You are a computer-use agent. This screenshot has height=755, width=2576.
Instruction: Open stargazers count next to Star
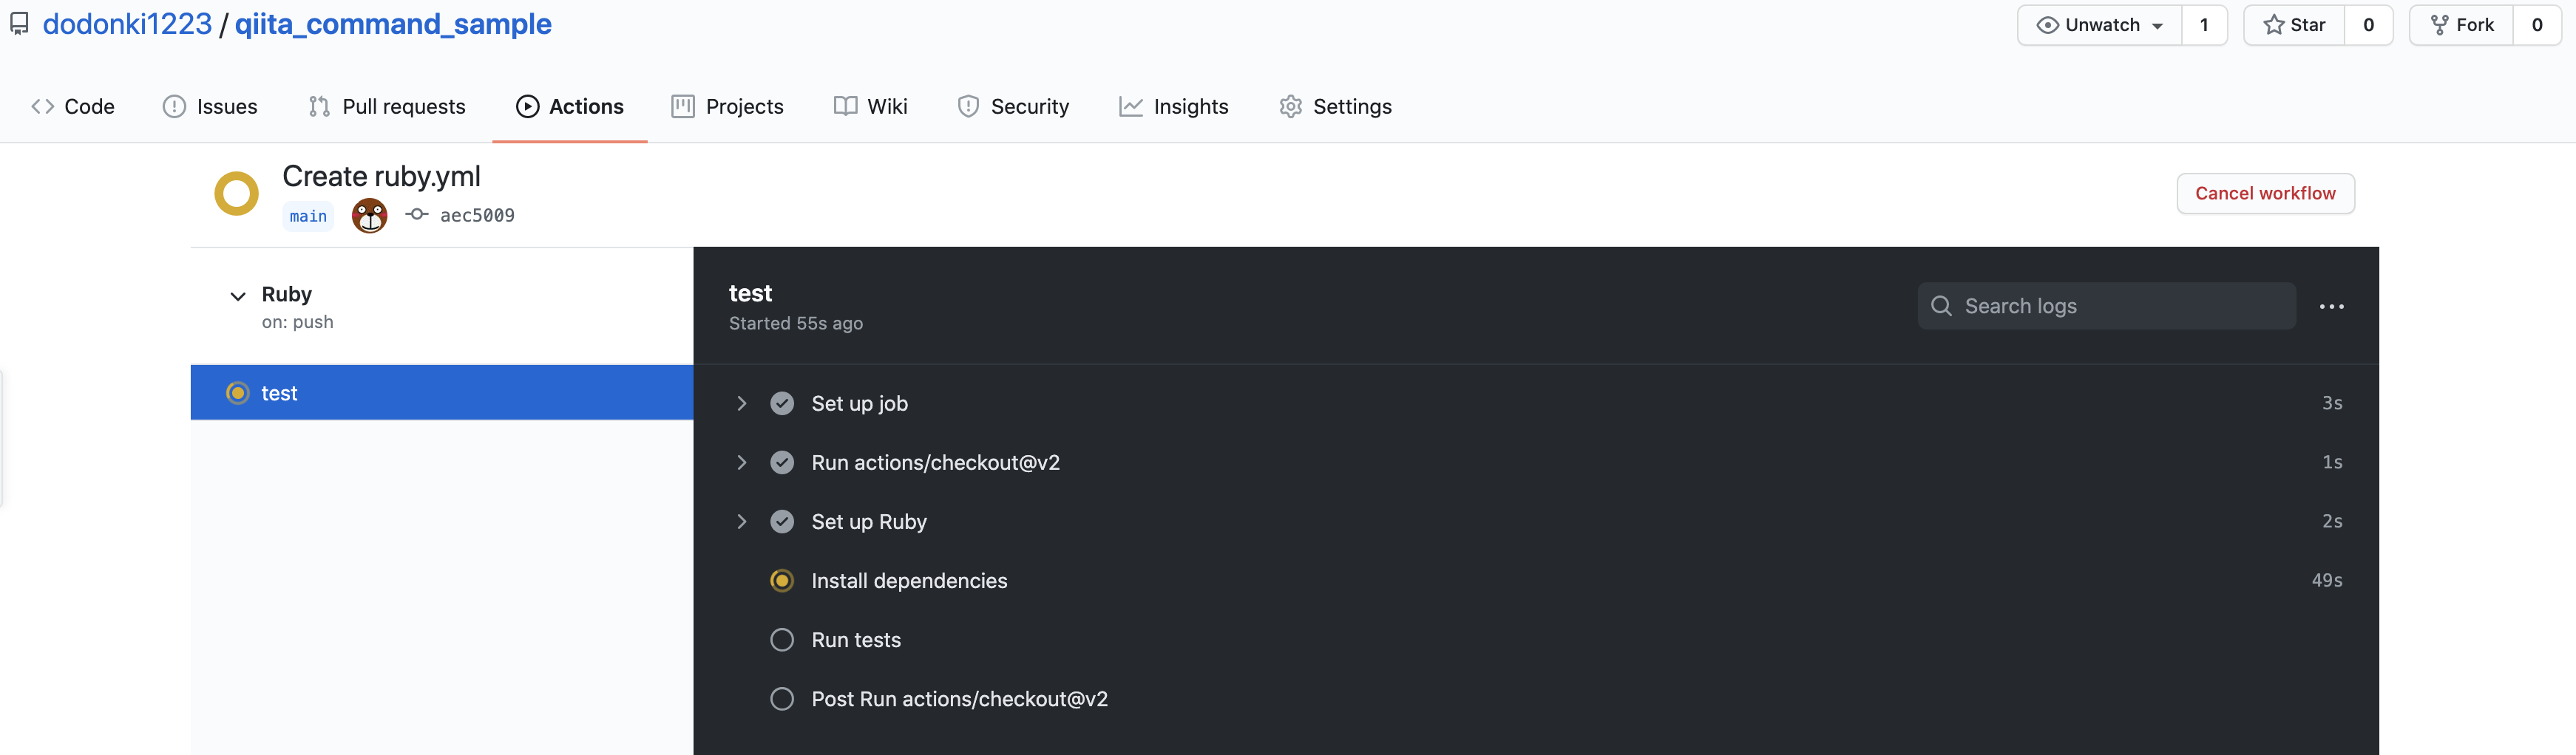[x=2368, y=25]
